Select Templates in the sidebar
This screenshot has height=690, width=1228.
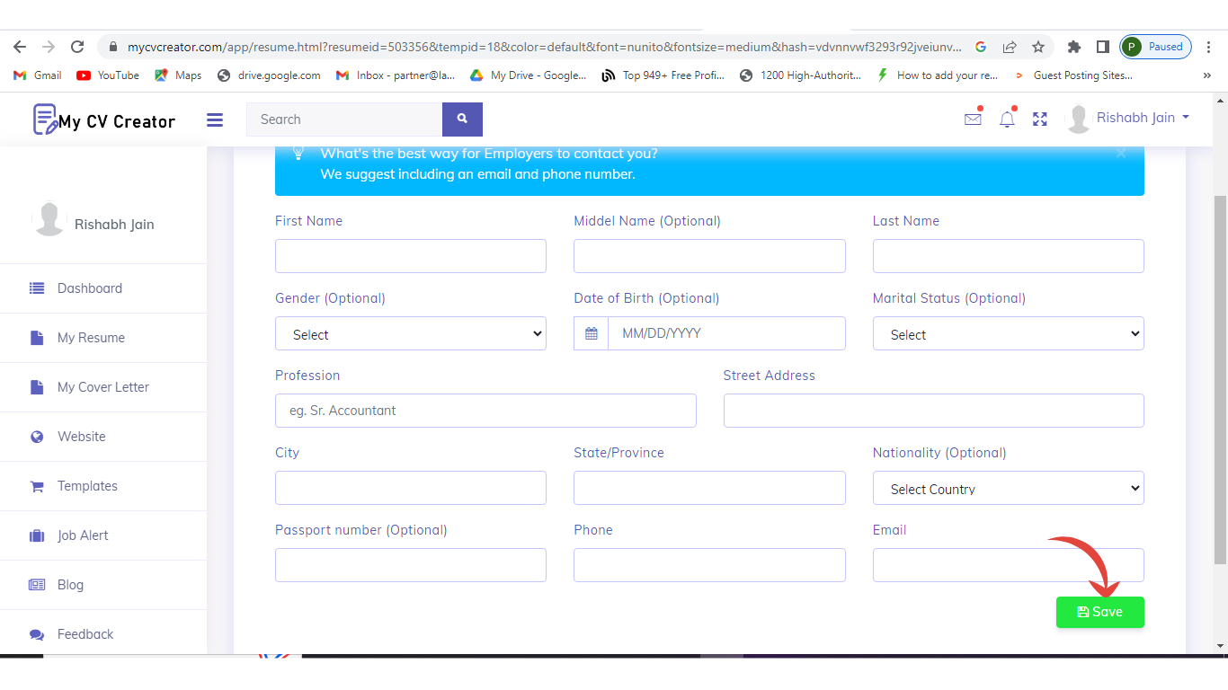coord(87,486)
